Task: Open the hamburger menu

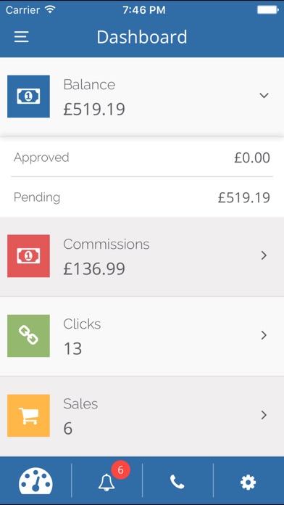Action: [x=22, y=37]
